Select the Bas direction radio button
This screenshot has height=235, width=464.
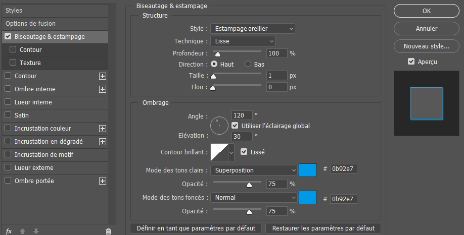tap(248, 65)
